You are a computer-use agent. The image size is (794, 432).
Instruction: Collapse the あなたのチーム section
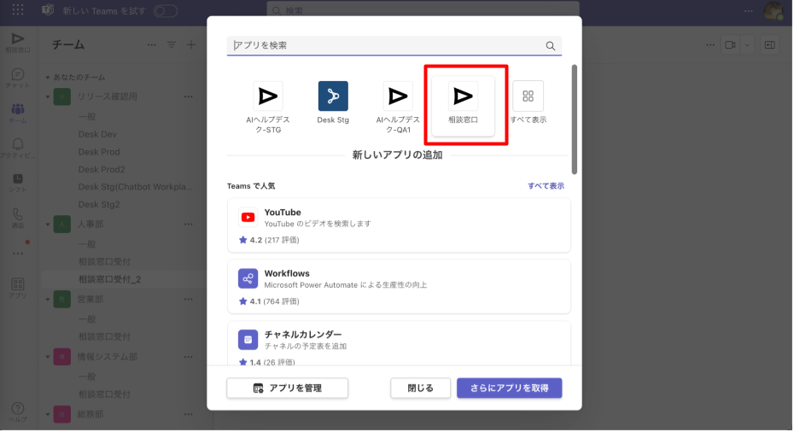tap(48, 78)
